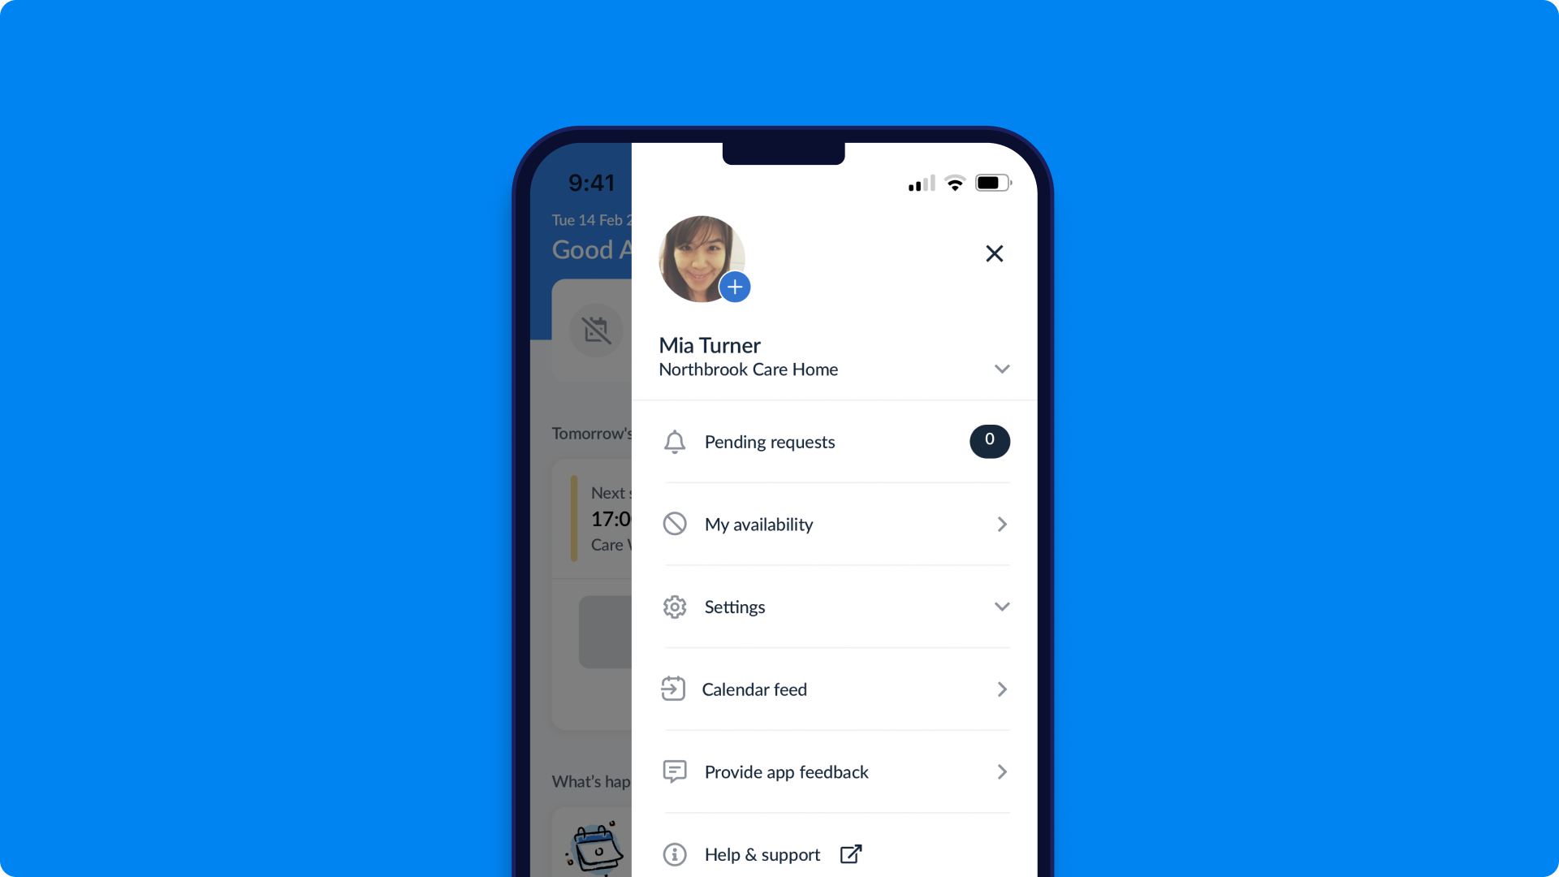Viewport: 1559px width, 877px height.
Task: Open My availability menu item
Action: click(834, 524)
